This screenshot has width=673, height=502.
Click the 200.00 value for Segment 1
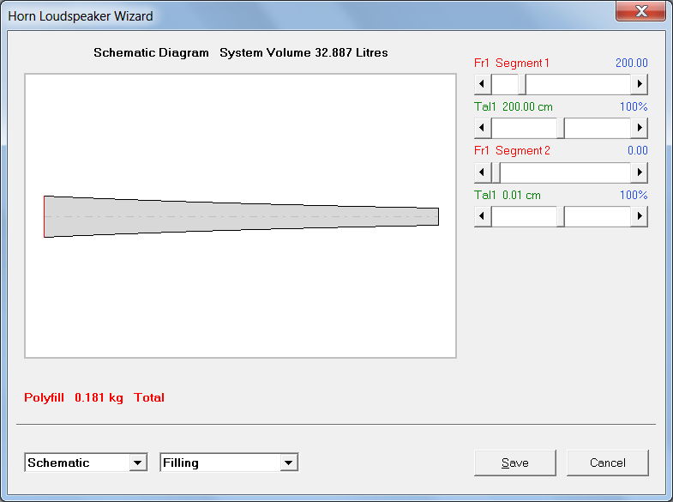[631, 64]
